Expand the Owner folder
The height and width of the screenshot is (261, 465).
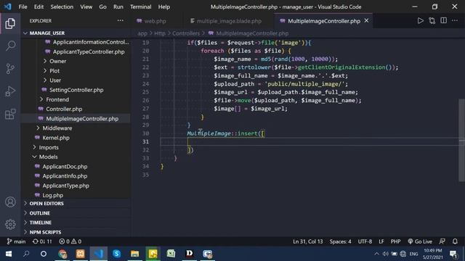[57, 61]
